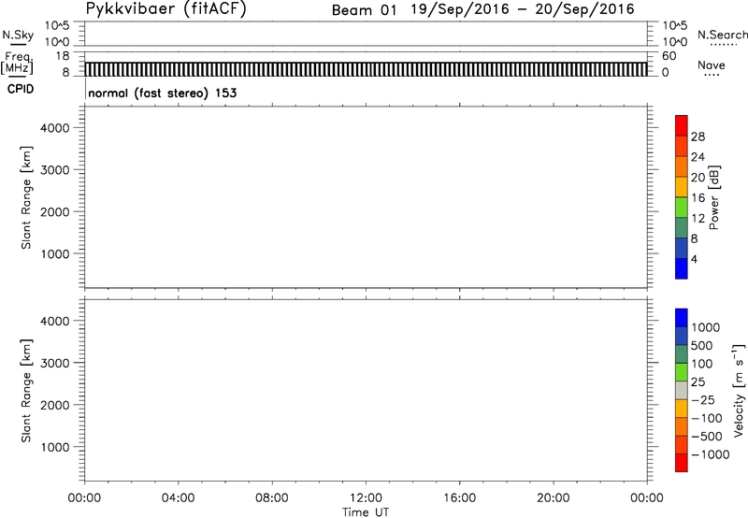Click the N.Search legend label
748x518 pixels.
722,35
